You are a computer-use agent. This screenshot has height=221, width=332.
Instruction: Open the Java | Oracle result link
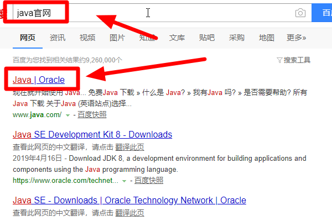click(38, 80)
